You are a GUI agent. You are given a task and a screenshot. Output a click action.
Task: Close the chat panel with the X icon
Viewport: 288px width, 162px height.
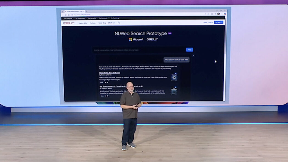pos(193,56)
